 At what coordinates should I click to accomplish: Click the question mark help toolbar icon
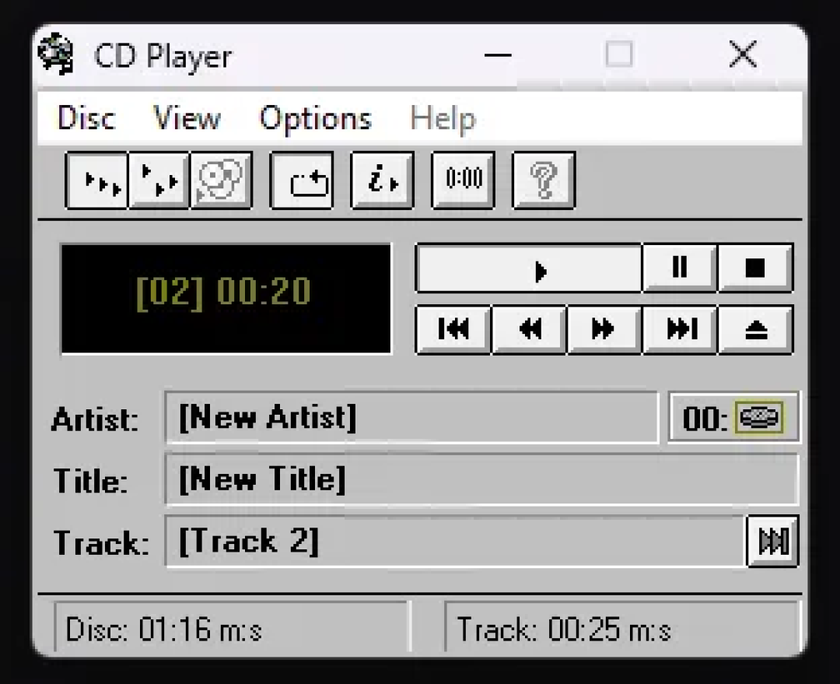[544, 181]
